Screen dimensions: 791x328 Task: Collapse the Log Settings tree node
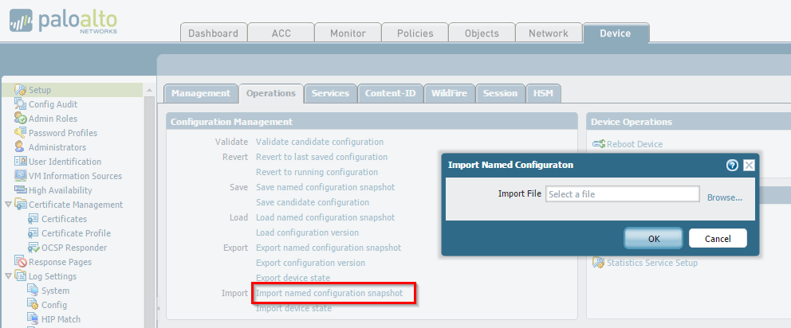[8, 276]
